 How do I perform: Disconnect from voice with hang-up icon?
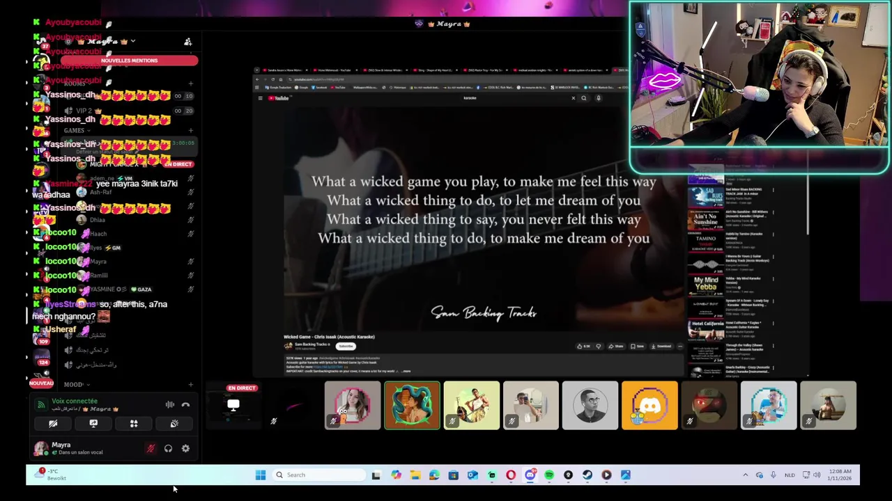(x=185, y=404)
